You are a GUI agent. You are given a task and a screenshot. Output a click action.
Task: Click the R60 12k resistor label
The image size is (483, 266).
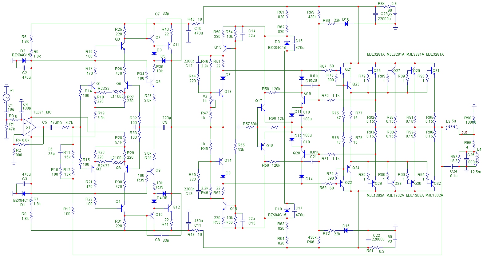[276, 118]
